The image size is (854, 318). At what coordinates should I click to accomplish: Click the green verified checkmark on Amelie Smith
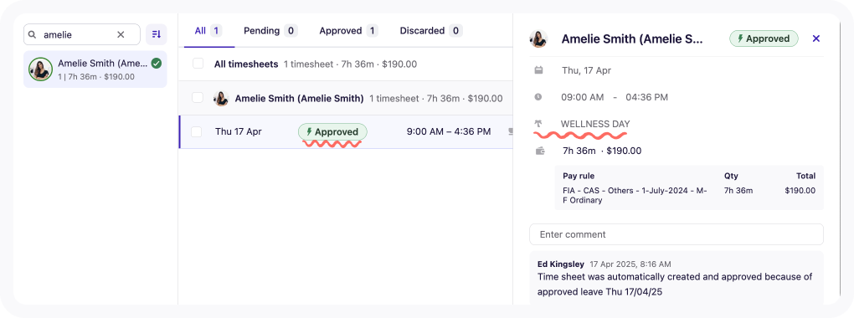pyautogui.click(x=157, y=64)
